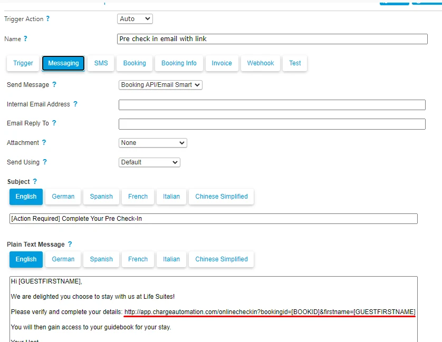Click the 'You will then gain access' line

(x=91, y=327)
